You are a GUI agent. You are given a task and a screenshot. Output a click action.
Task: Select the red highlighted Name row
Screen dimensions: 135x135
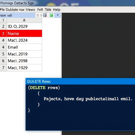click(x=21, y=33)
